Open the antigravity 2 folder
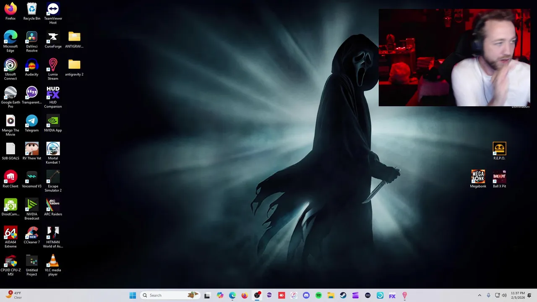Image resolution: width=537 pixels, height=302 pixels. click(x=74, y=67)
